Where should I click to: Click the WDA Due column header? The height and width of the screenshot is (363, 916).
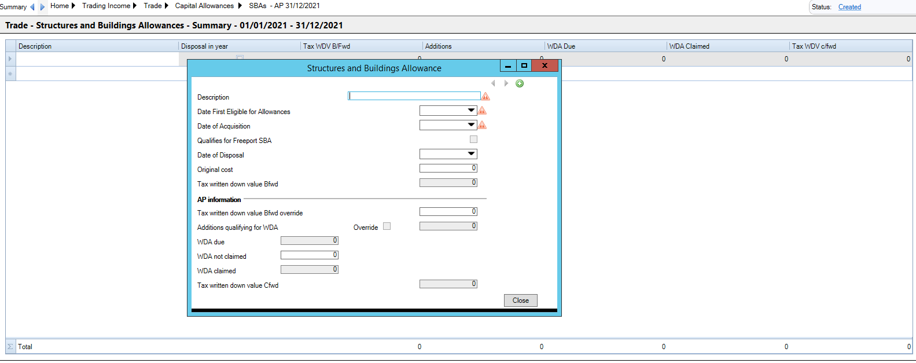point(606,46)
